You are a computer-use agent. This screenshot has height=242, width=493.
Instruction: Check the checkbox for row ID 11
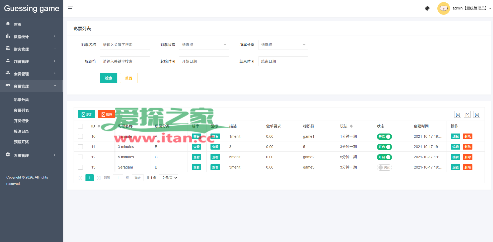(x=80, y=147)
